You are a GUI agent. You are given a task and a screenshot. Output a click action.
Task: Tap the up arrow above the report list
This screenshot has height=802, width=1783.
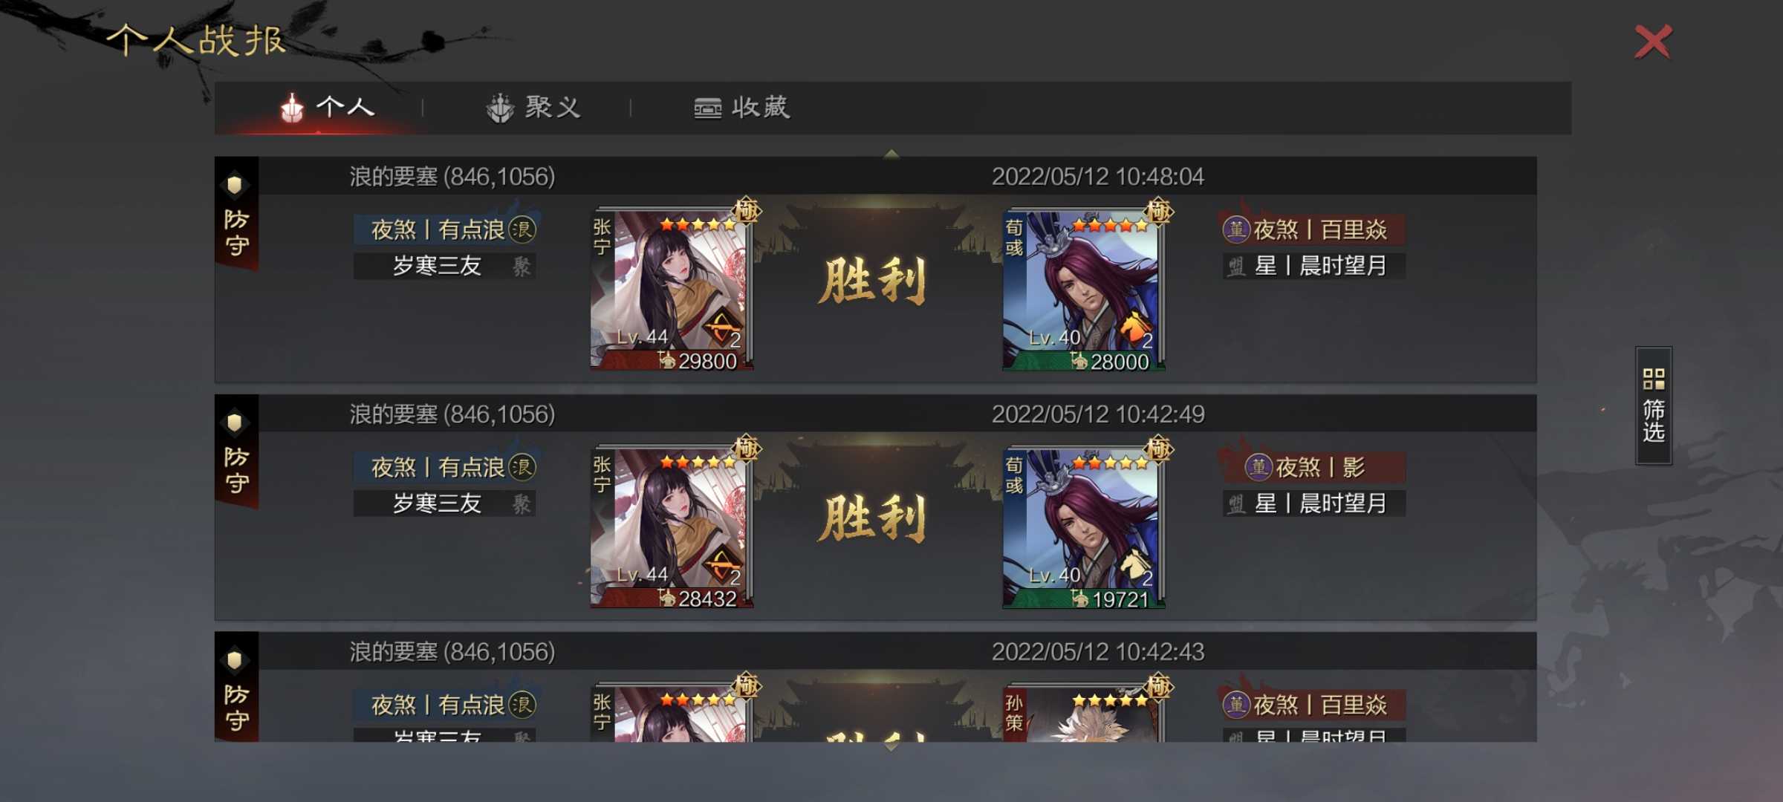(891, 154)
